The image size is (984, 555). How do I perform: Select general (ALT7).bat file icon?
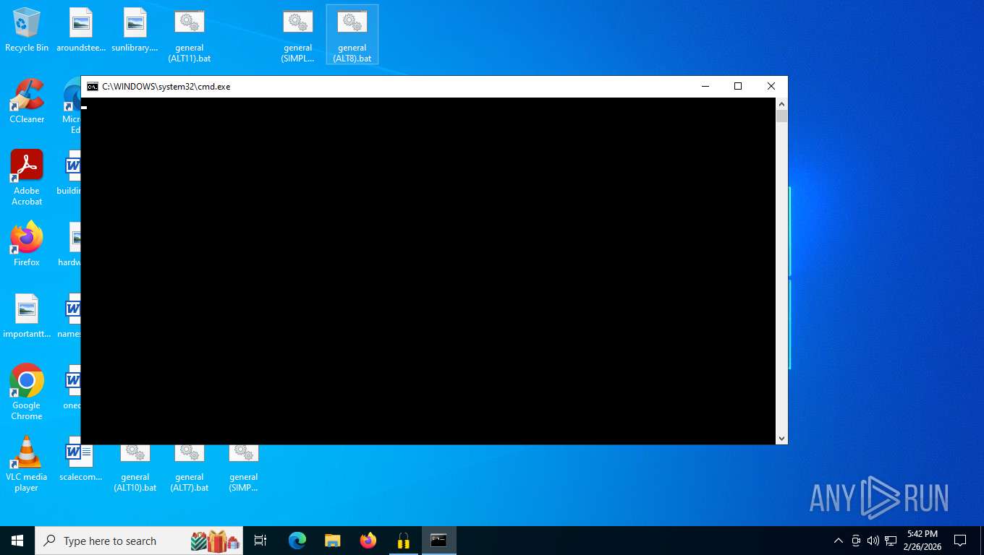click(x=190, y=468)
